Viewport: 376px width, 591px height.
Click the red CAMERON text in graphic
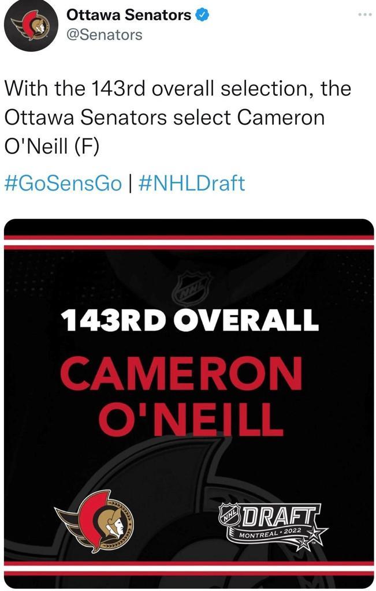[x=181, y=375]
